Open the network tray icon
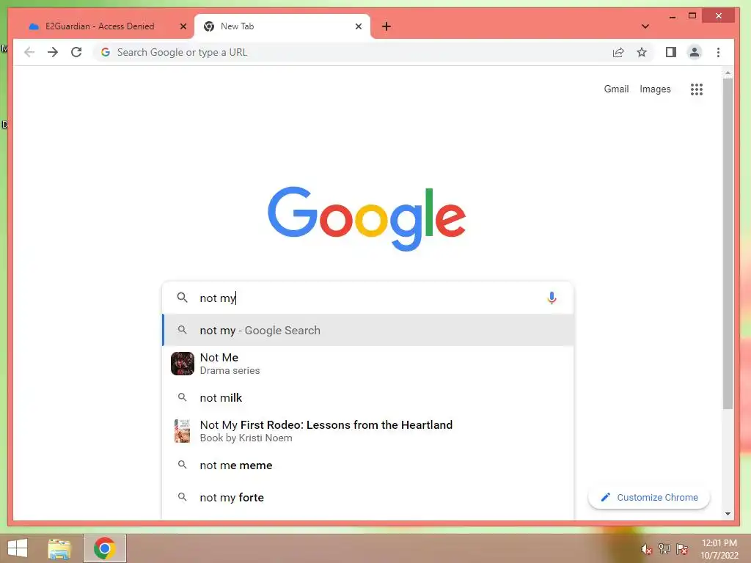The height and width of the screenshot is (563, 751). pyautogui.click(x=664, y=549)
